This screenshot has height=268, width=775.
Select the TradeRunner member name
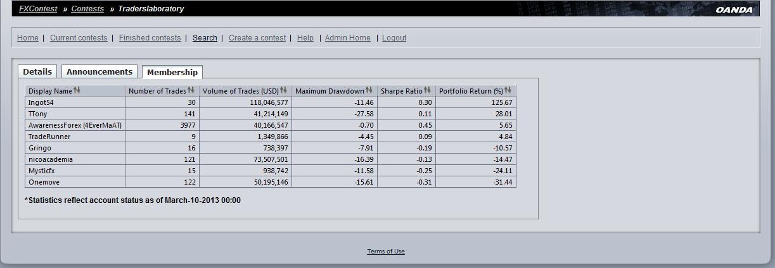tap(49, 137)
